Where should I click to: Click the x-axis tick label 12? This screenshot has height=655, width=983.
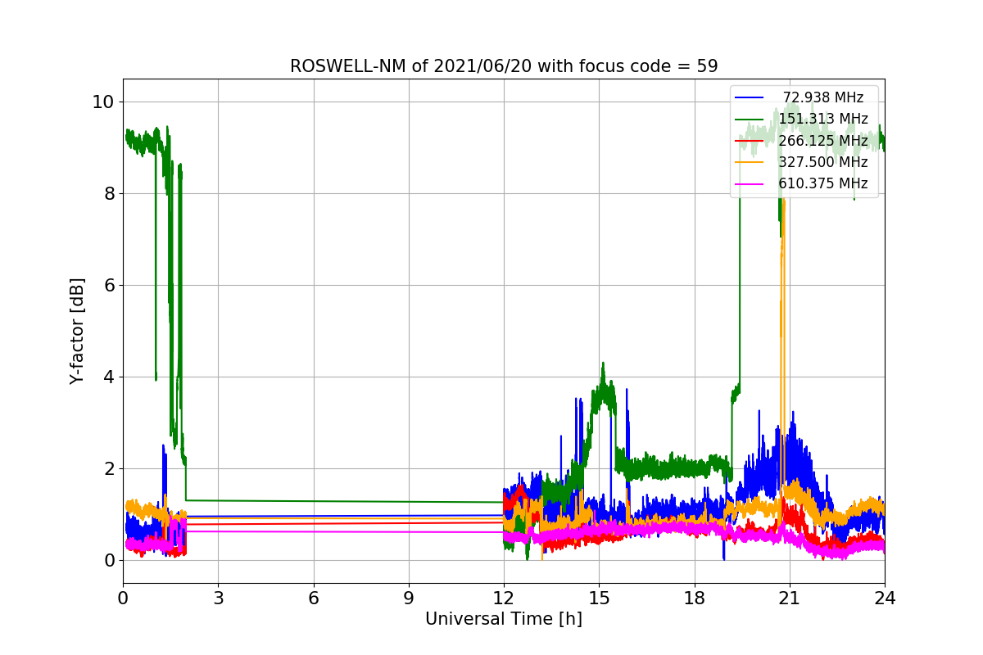pyautogui.click(x=504, y=599)
